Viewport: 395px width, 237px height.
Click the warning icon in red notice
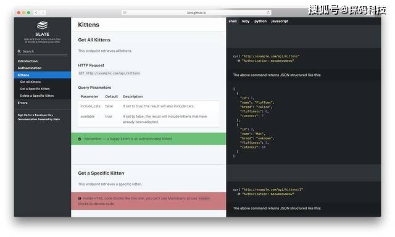click(x=80, y=199)
